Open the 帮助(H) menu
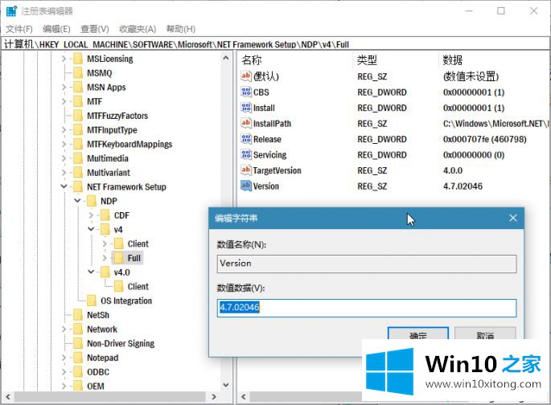Viewport: 551px width, 405px height. pos(181,29)
